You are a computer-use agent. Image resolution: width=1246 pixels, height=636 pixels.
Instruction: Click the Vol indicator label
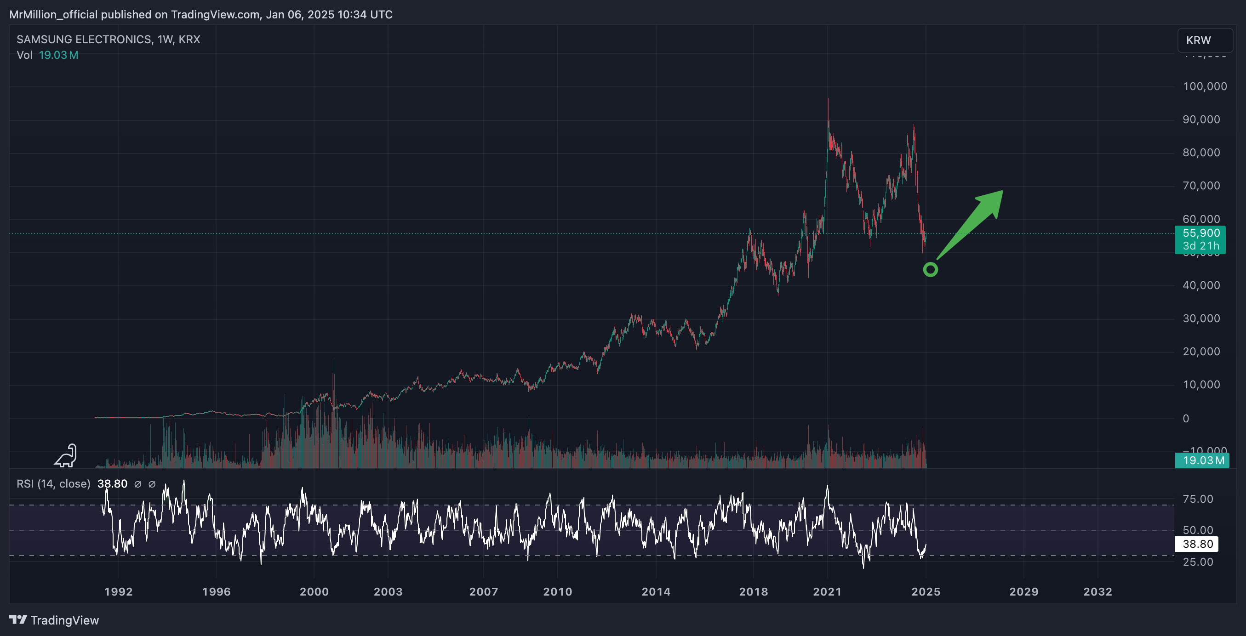coord(25,55)
